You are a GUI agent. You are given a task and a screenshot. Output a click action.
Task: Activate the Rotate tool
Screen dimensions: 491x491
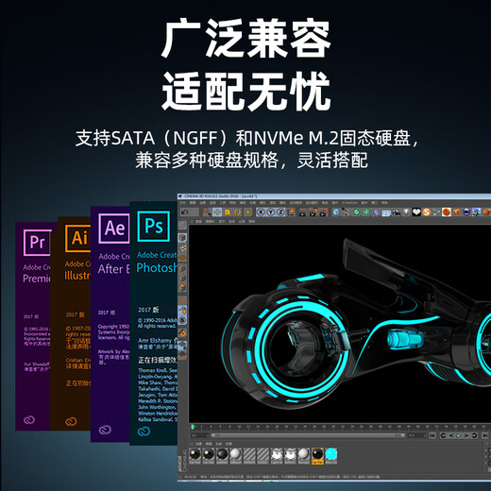(237, 212)
